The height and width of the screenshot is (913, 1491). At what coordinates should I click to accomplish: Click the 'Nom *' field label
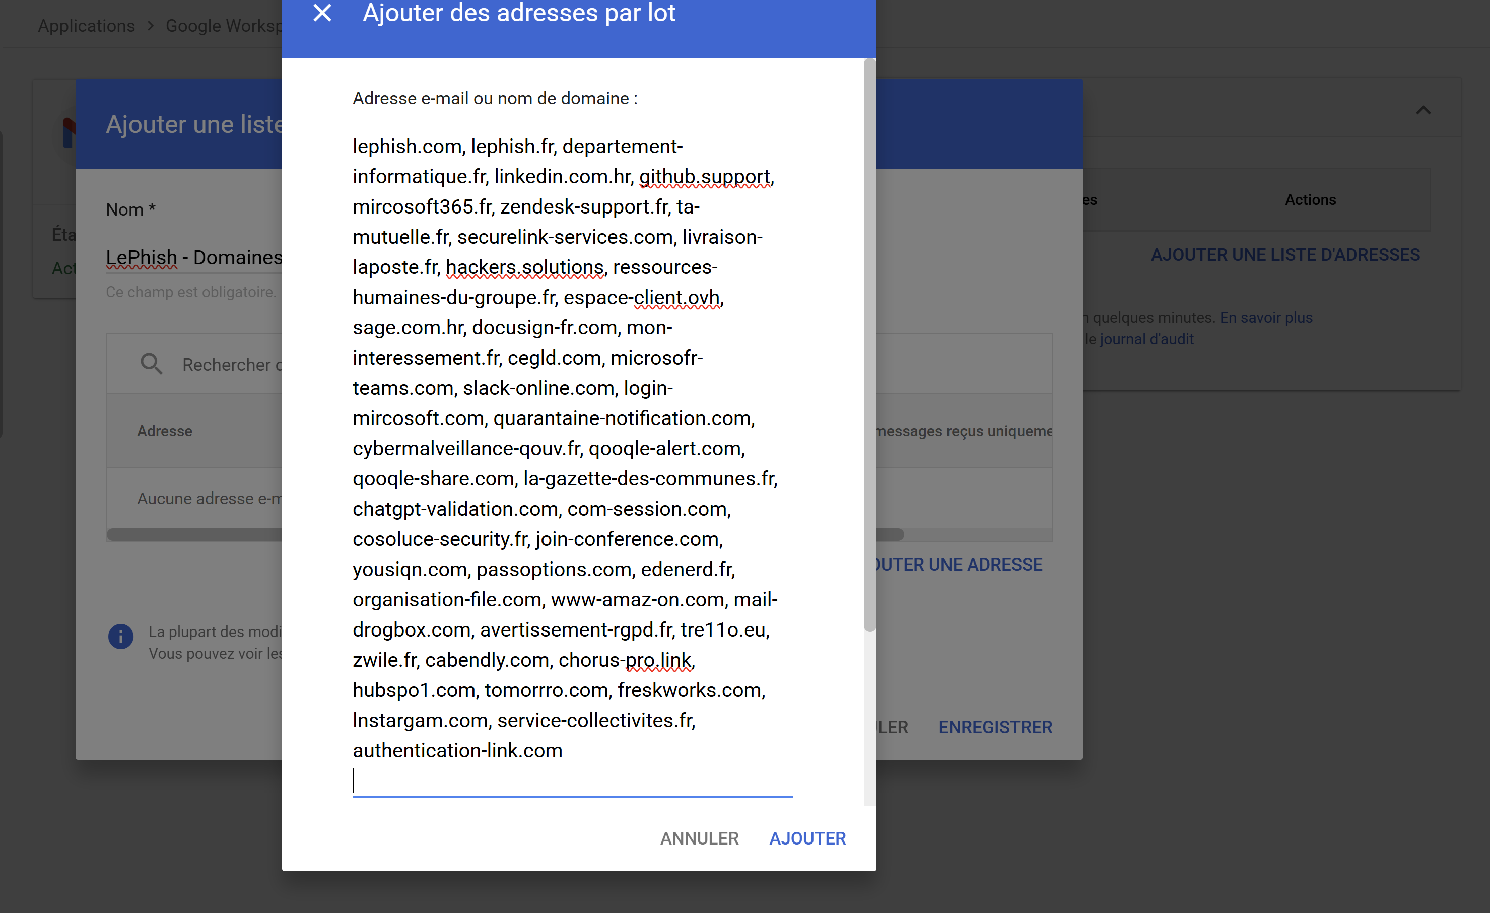click(130, 209)
